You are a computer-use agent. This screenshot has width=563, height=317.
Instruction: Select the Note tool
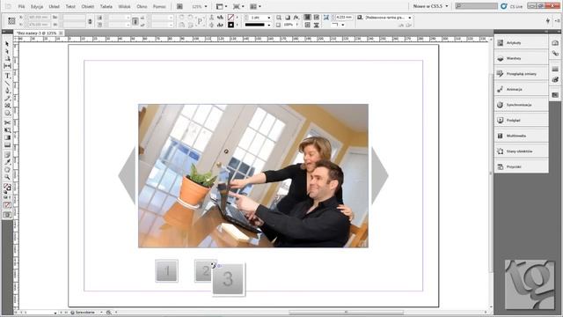coord(7,155)
